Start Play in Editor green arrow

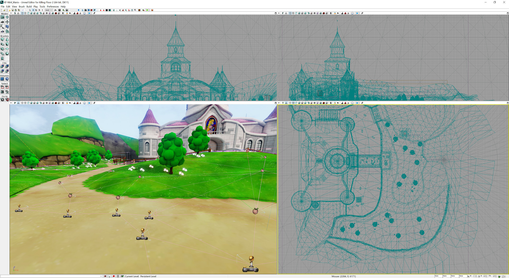(147, 10)
